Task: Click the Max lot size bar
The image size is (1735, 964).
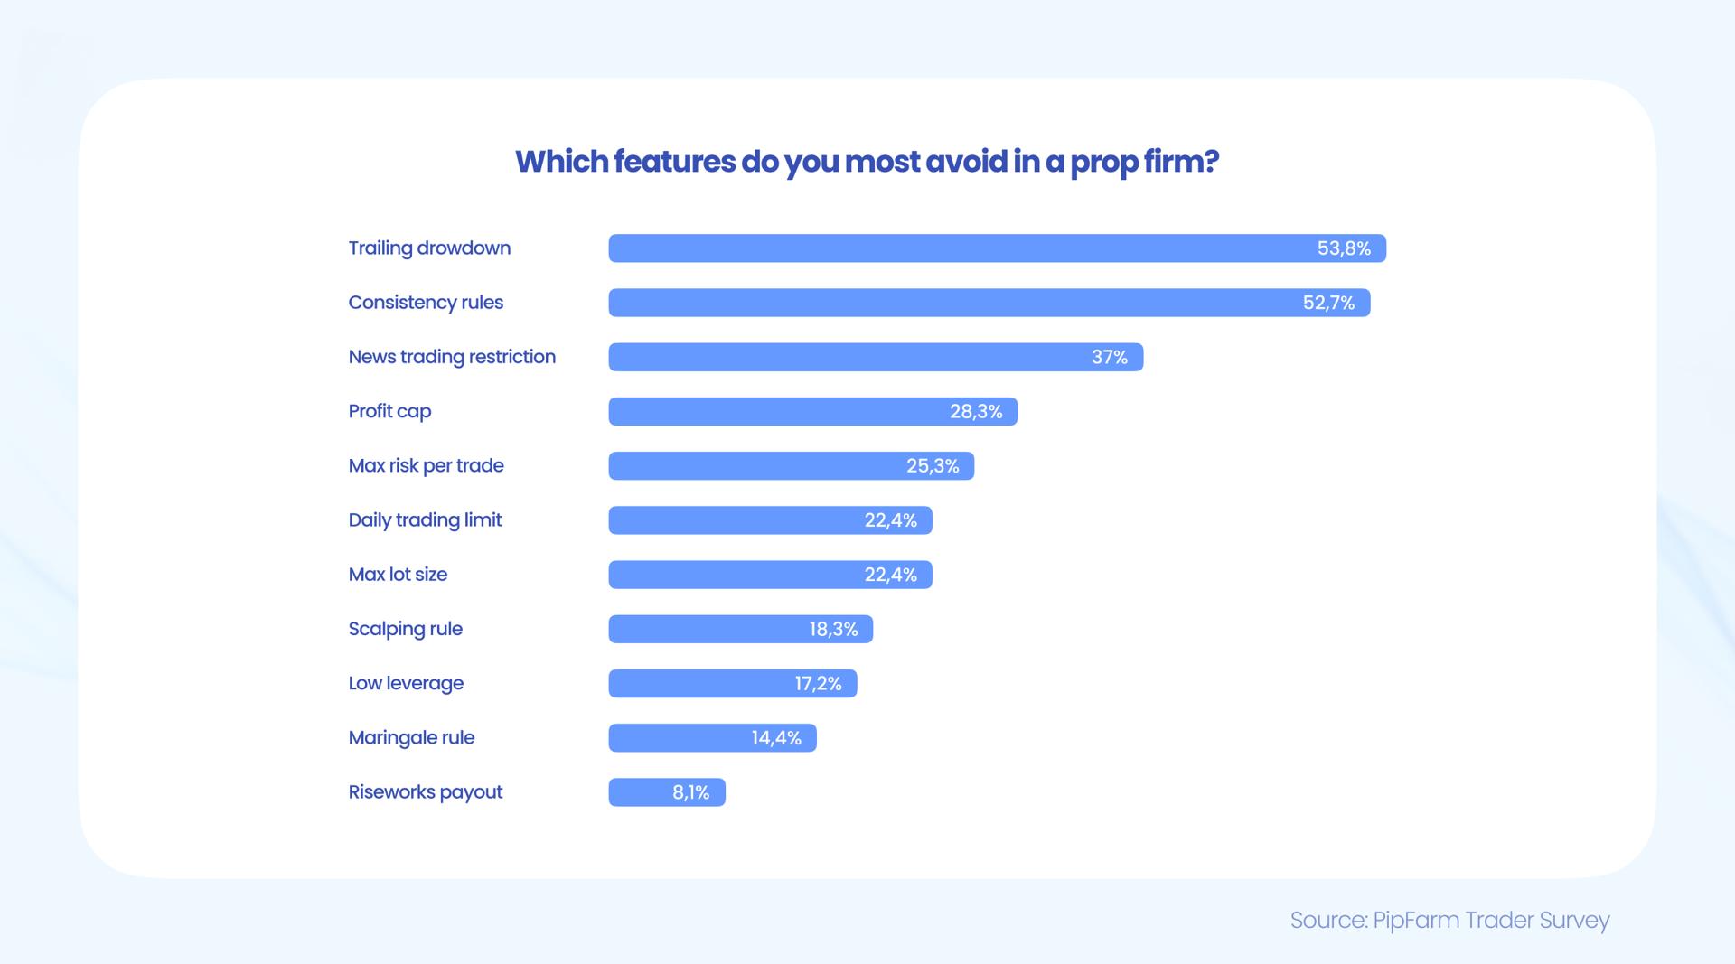Action: (770, 575)
